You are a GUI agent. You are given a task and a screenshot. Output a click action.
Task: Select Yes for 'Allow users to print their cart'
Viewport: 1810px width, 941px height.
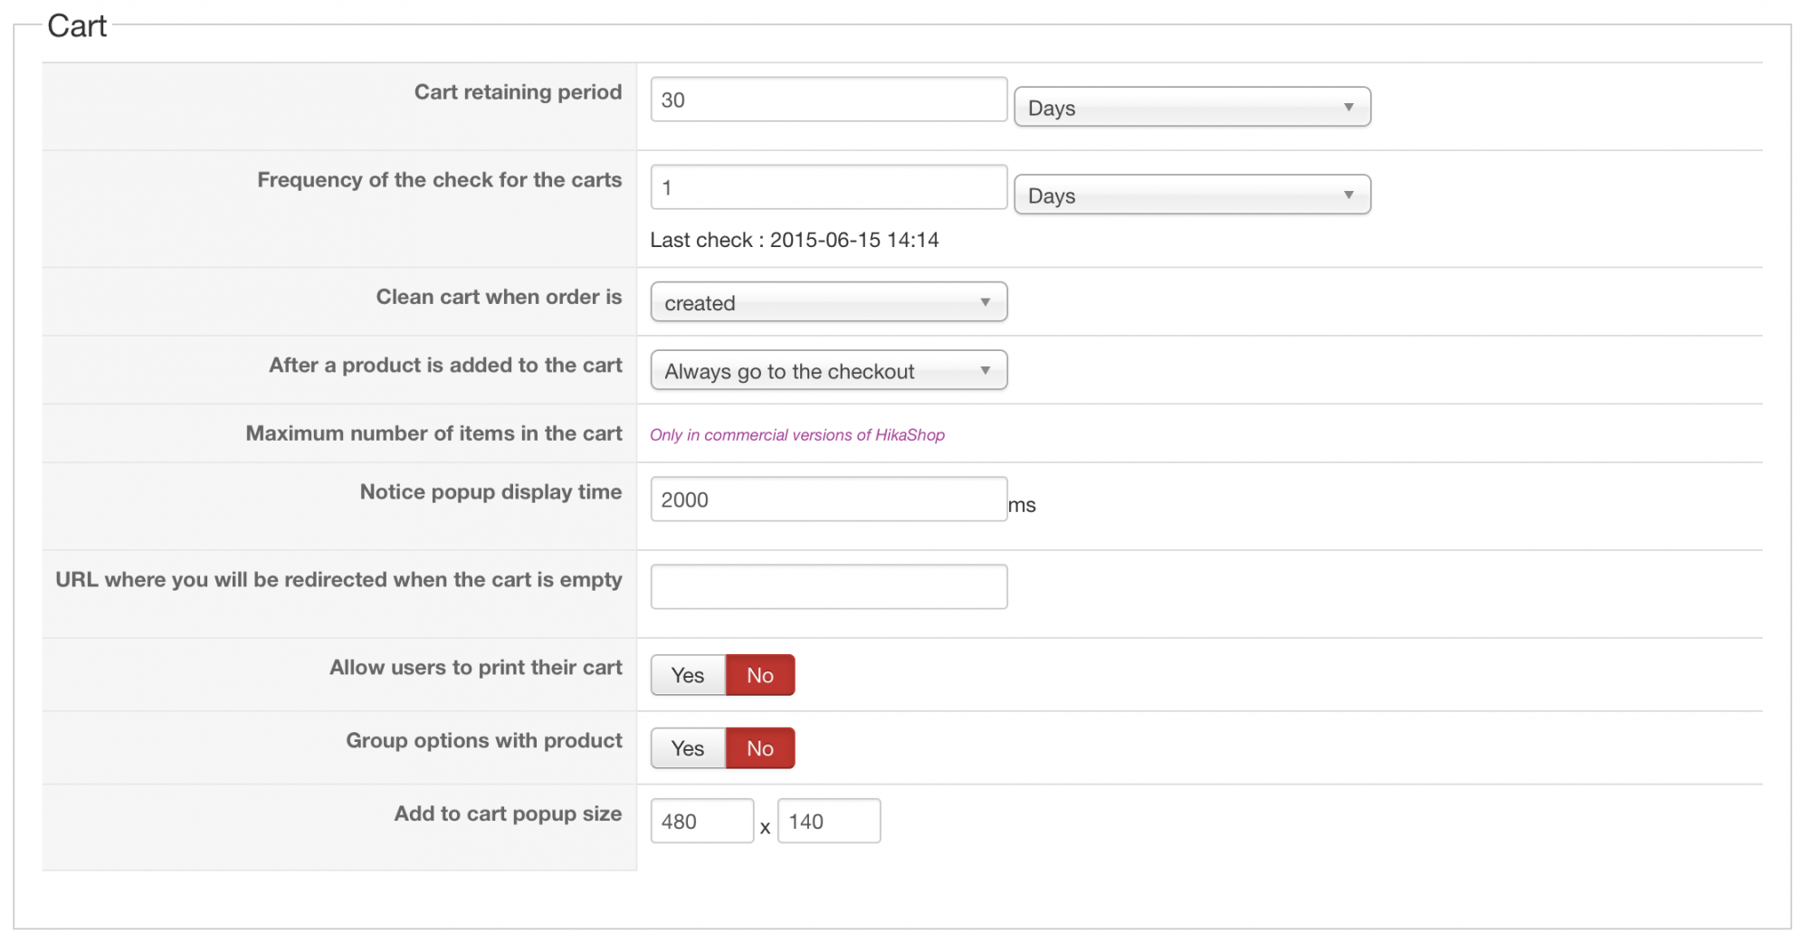coord(688,675)
